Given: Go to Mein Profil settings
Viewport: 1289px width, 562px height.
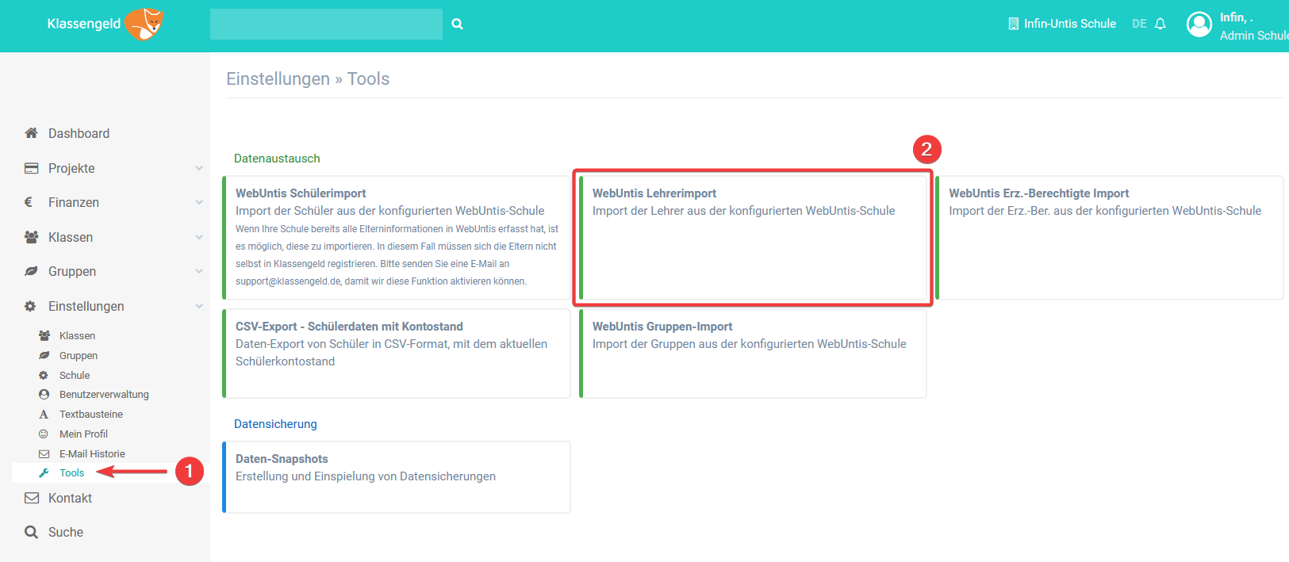Looking at the screenshot, I should pyautogui.click(x=83, y=434).
